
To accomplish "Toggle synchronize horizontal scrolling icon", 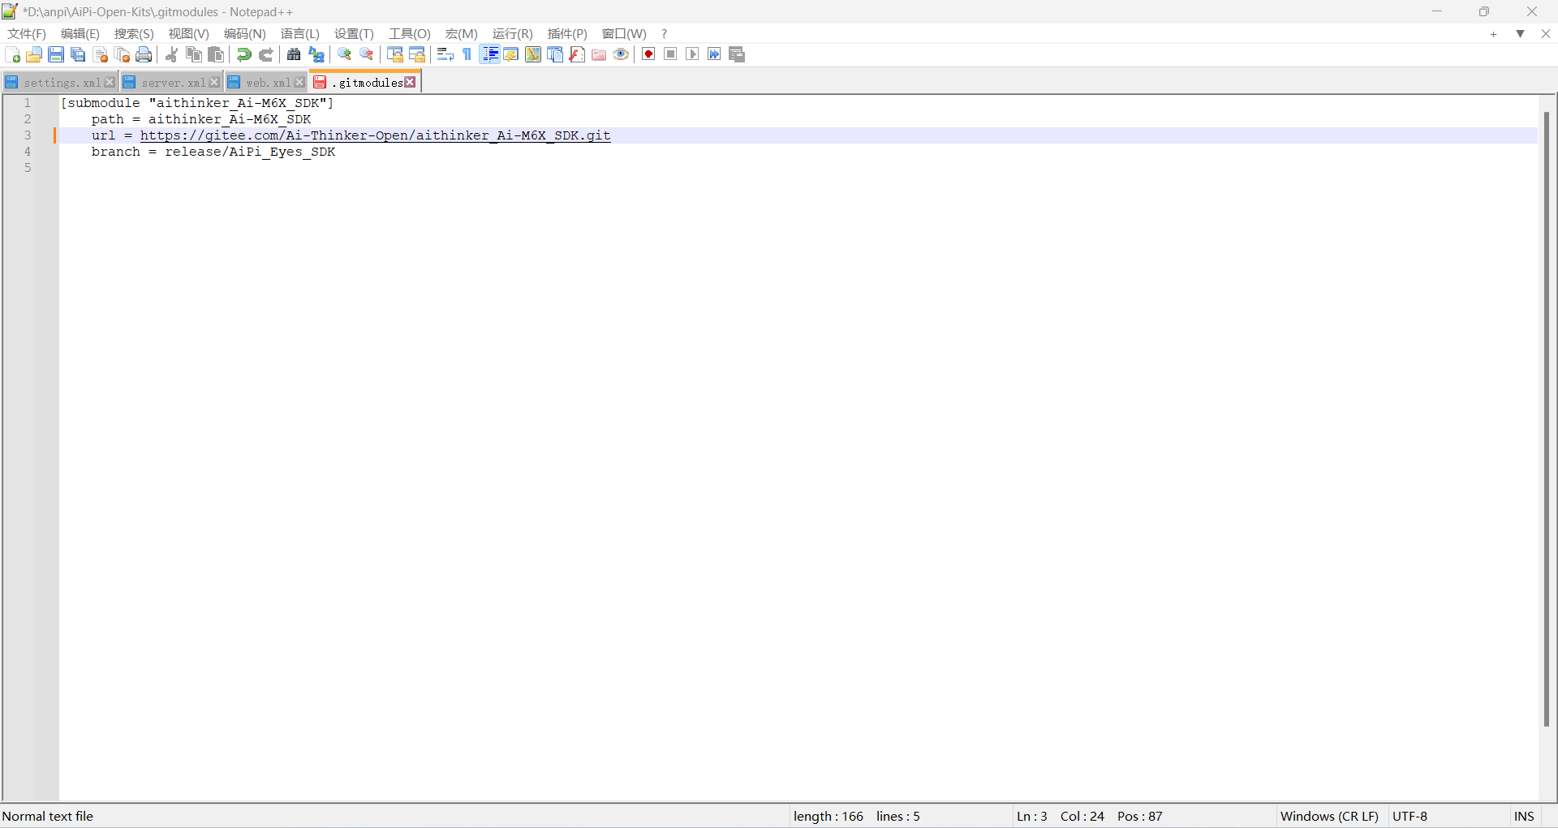I will click(416, 54).
